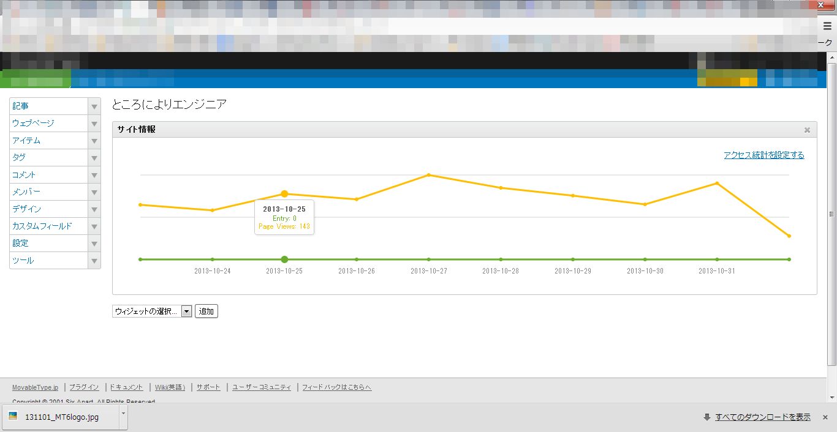Click the page vertical scrollbar
The width and height of the screenshot is (837, 432).
point(831,214)
